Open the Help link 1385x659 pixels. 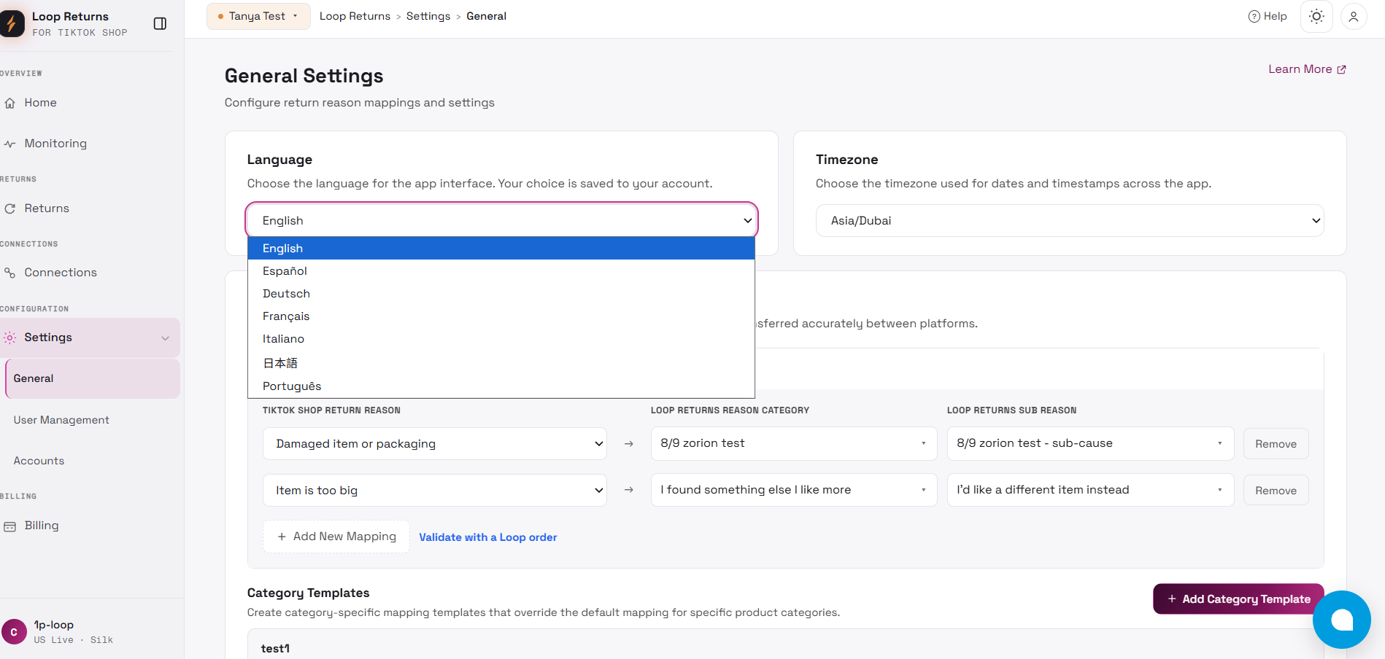click(x=1268, y=16)
